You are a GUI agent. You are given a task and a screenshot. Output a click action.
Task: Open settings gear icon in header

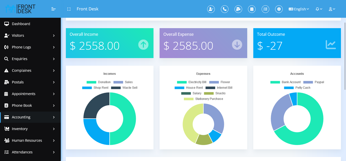279,9
